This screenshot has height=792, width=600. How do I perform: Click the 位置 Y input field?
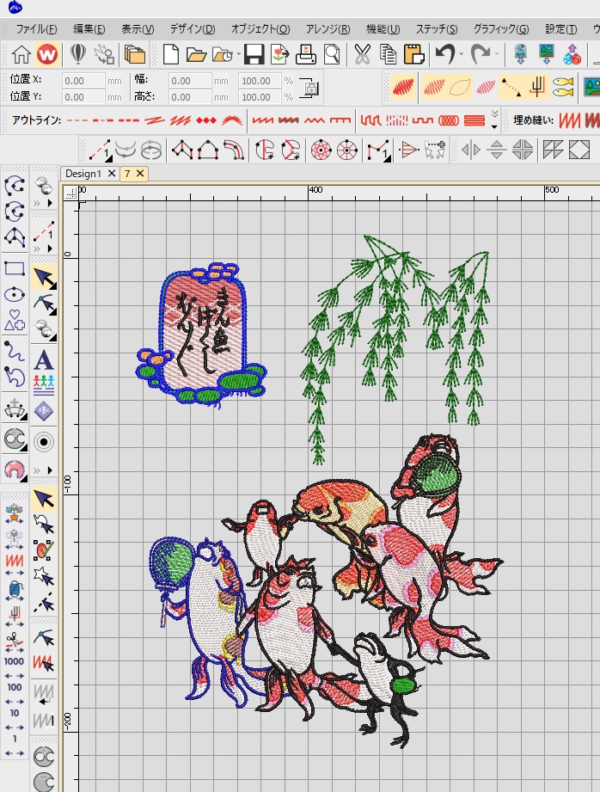tap(83, 97)
